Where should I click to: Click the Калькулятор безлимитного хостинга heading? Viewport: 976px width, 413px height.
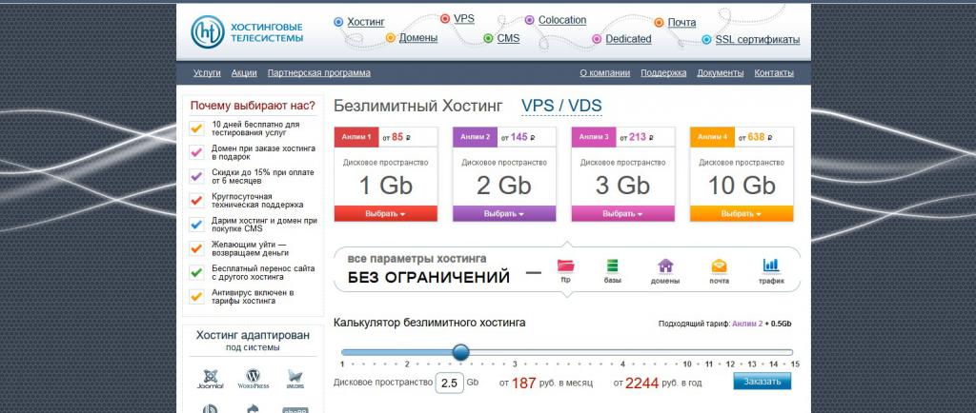[x=430, y=323]
